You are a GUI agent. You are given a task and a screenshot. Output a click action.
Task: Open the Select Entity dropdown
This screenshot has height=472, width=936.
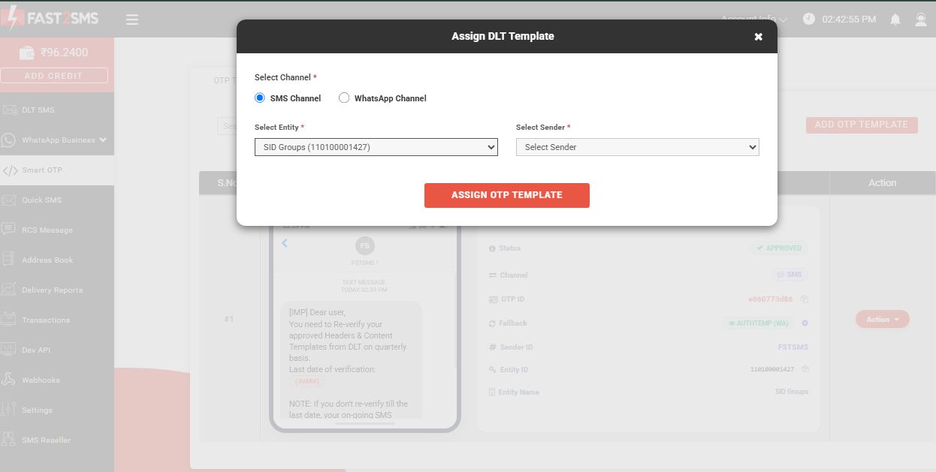tap(376, 147)
